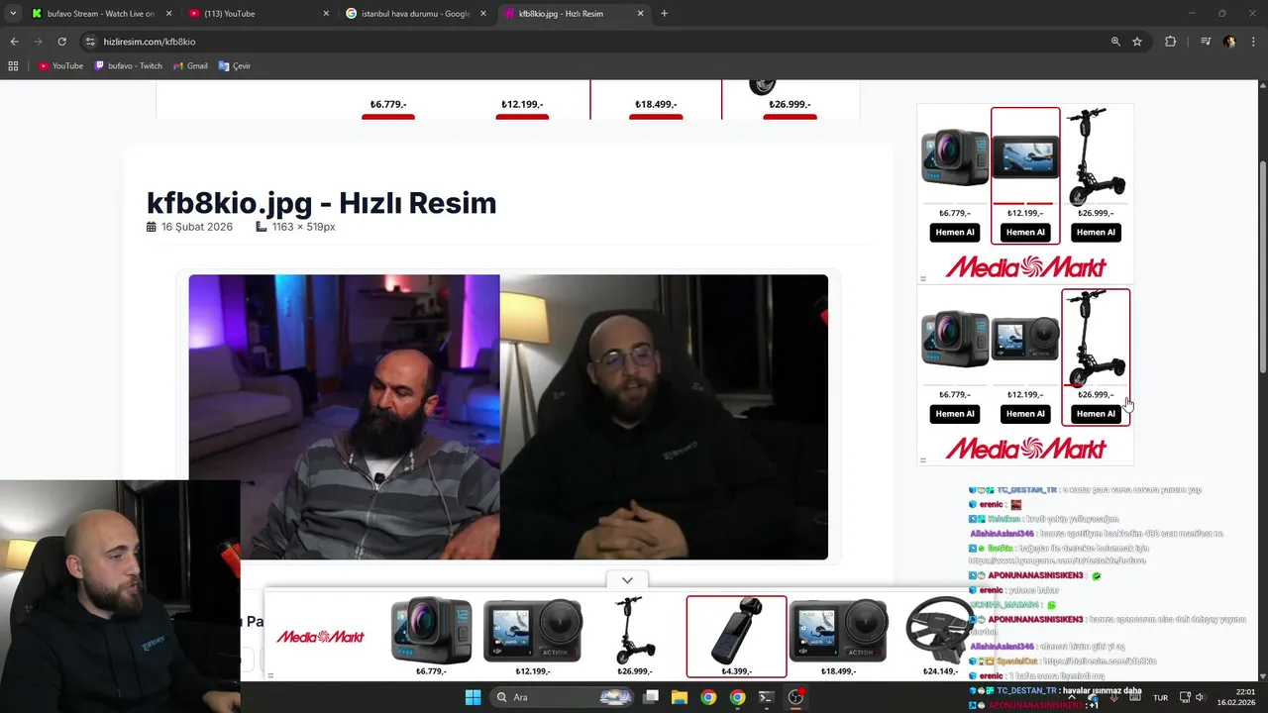Open the network icon in system tray

[x=1185, y=698]
